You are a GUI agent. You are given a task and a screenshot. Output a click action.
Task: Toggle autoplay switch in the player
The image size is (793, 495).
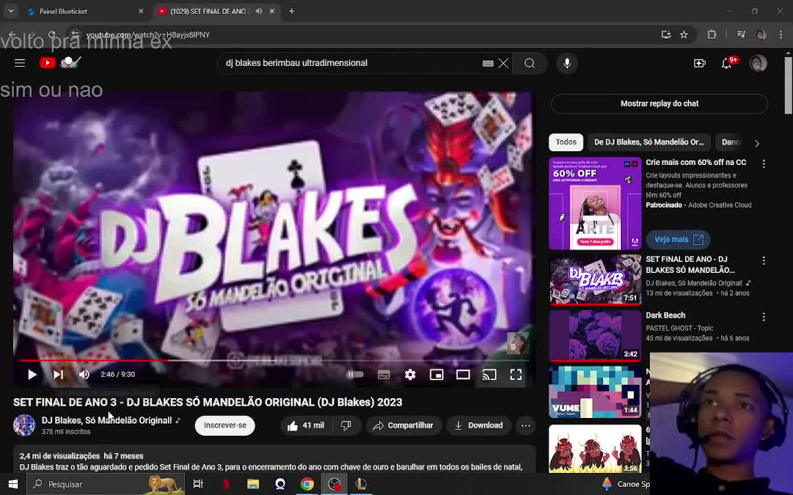[x=355, y=374]
